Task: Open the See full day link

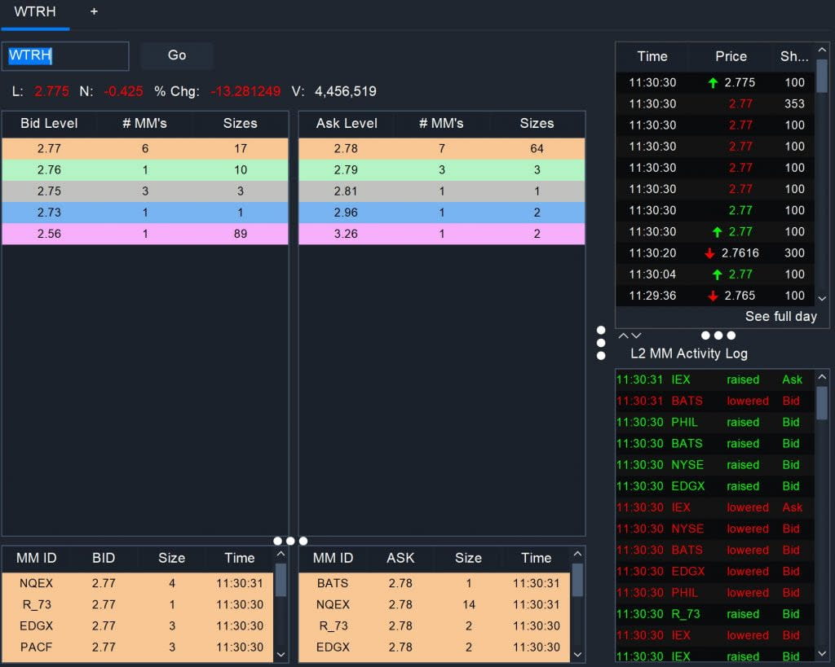Action: pyautogui.click(x=780, y=317)
